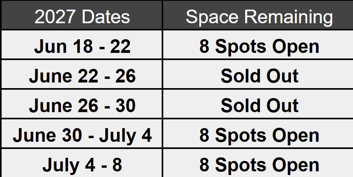The width and height of the screenshot is (353, 177).
Task: Click "Sold Out" beside June 26 - 30
Action: coord(260,105)
